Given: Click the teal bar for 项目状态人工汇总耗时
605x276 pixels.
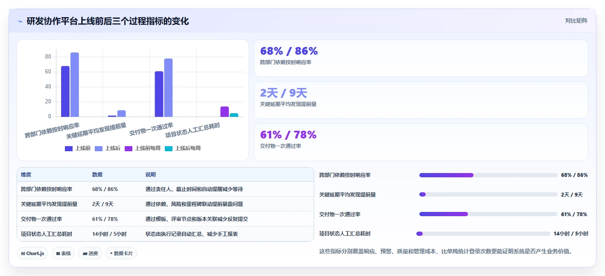Looking at the screenshot, I should pyautogui.click(x=234, y=115).
